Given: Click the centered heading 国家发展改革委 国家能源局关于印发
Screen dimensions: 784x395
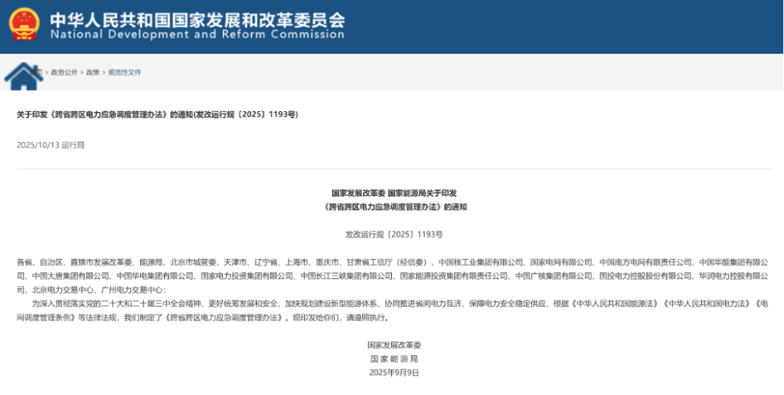Looking at the screenshot, I should pyautogui.click(x=394, y=193).
